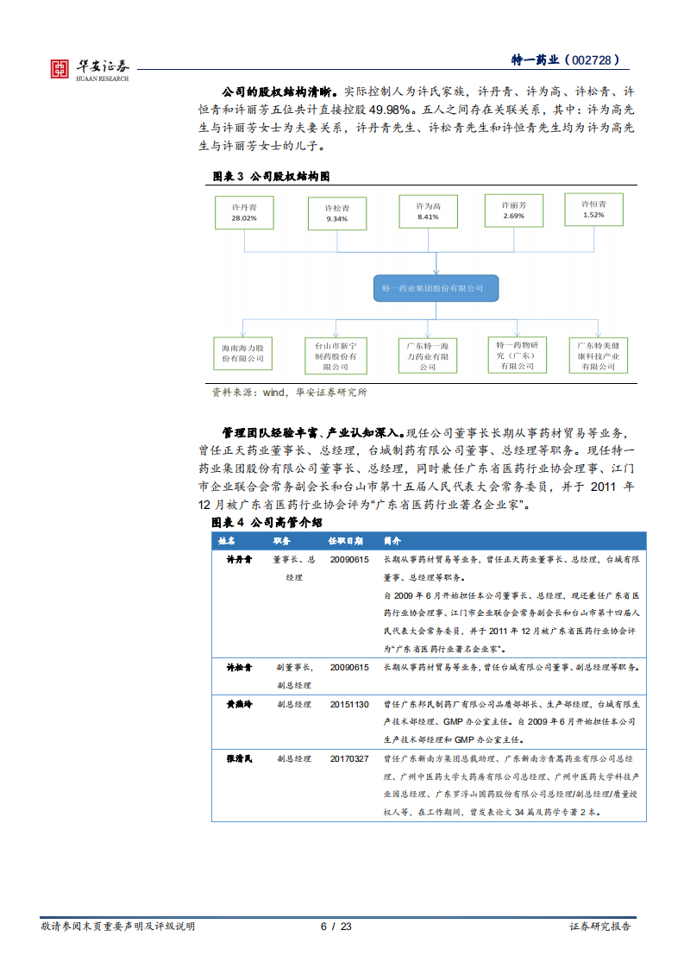Click the blue box 特一药业集团股份有限公司

point(436,288)
